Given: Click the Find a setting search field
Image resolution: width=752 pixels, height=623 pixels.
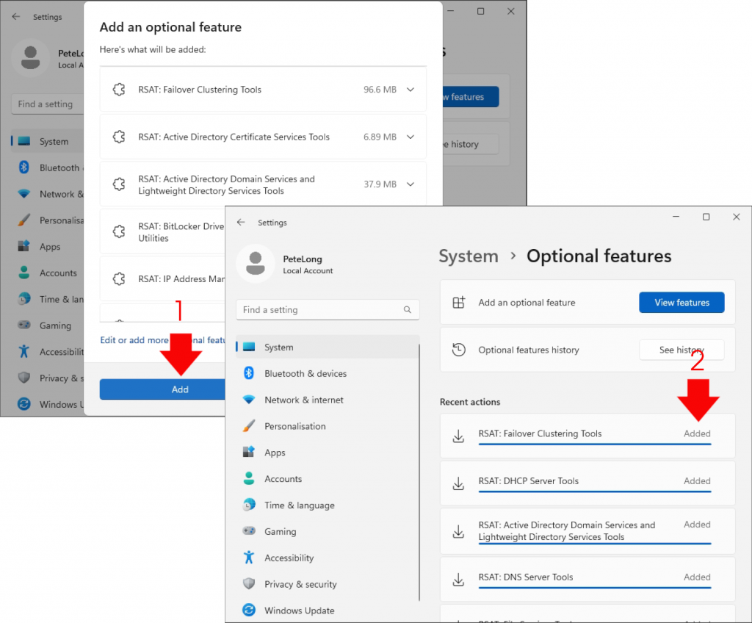Looking at the screenshot, I should point(319,310).
